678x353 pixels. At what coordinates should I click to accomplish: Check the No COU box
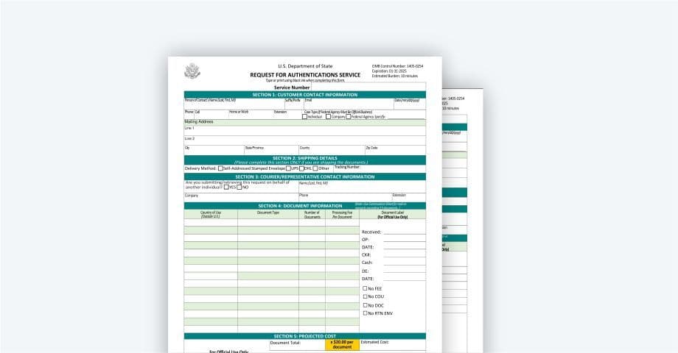tap(365, 296)
